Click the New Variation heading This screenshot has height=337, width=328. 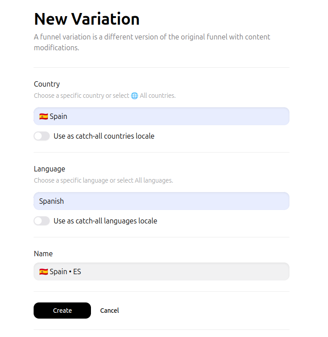pos(87,19)
